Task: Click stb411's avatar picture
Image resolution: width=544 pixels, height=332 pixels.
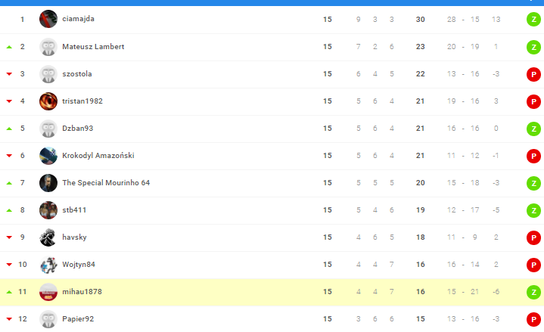Action: point(48,209)
